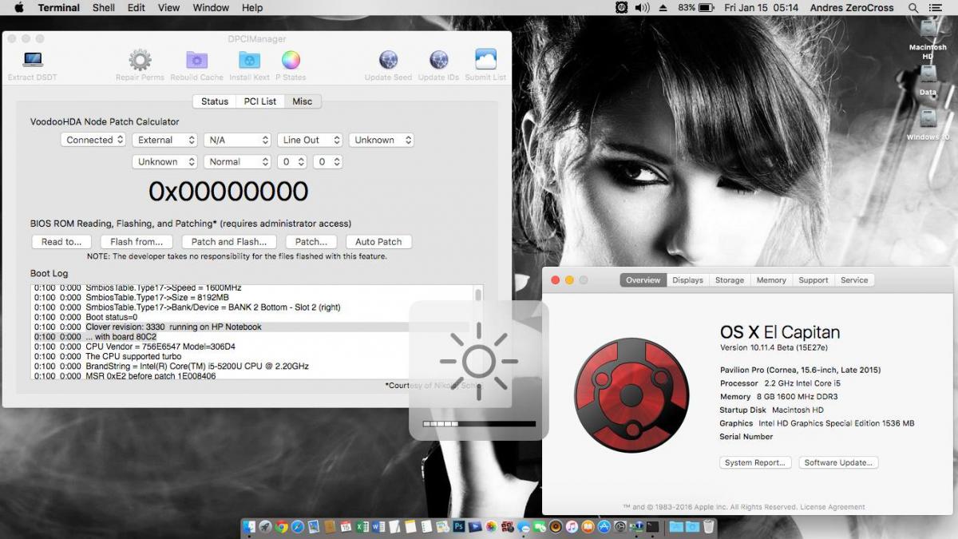This screenshot has height=539, width=958.
Task: Launch Google Chrome from the Dock
Action: (x=281, y=527)
